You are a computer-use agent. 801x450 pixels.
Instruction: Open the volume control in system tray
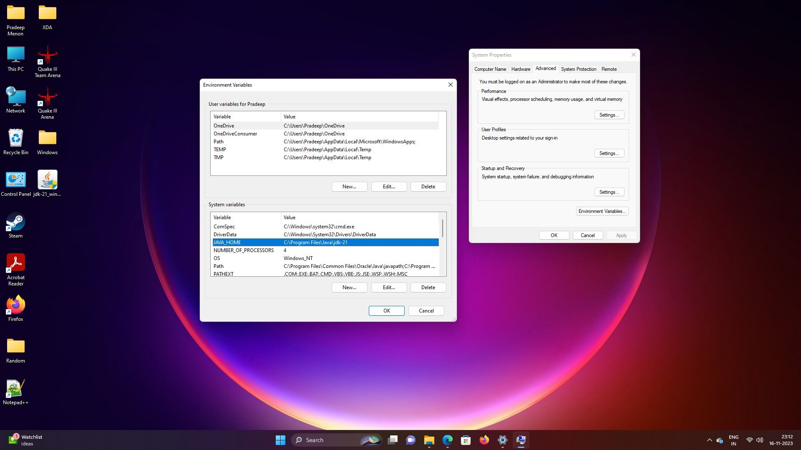pos(760,440)
